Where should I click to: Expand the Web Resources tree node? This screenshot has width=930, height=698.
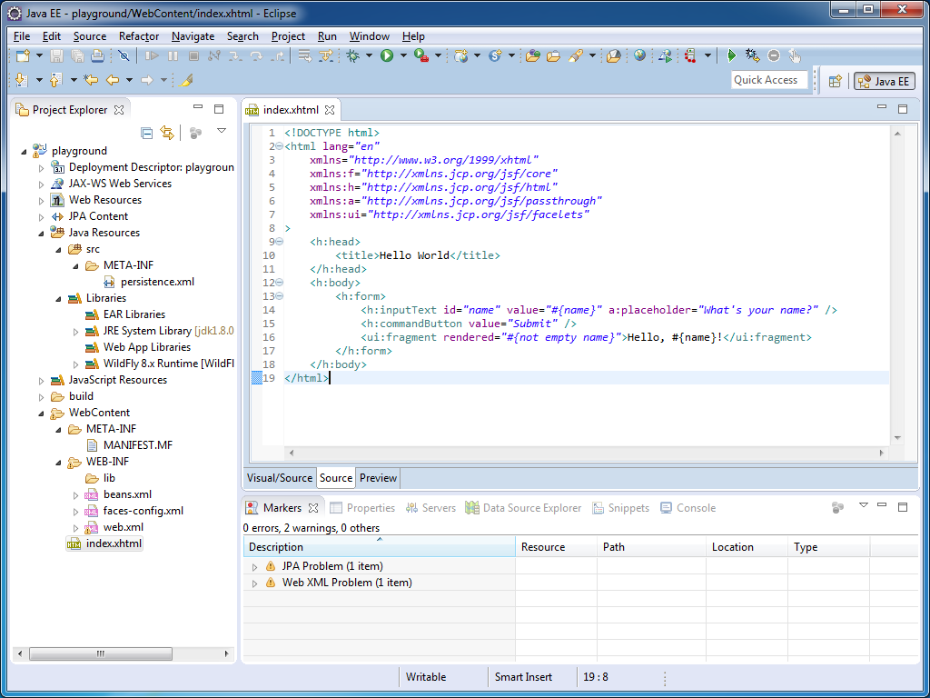(x=41, y=200)
